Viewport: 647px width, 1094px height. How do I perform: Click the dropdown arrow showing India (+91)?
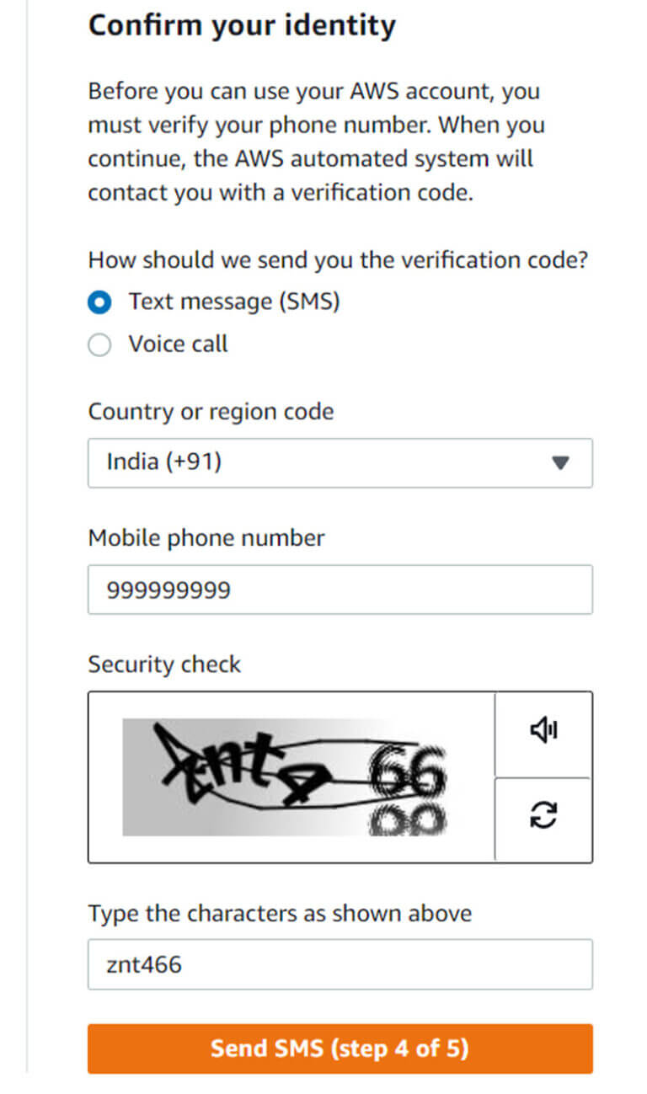560,462
